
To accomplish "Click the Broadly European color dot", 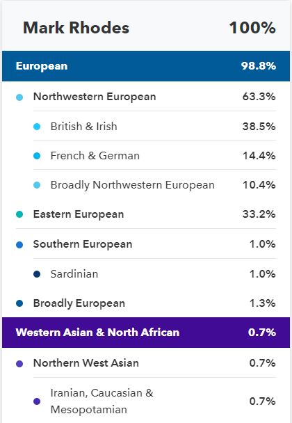I will (x=19, y=303).
